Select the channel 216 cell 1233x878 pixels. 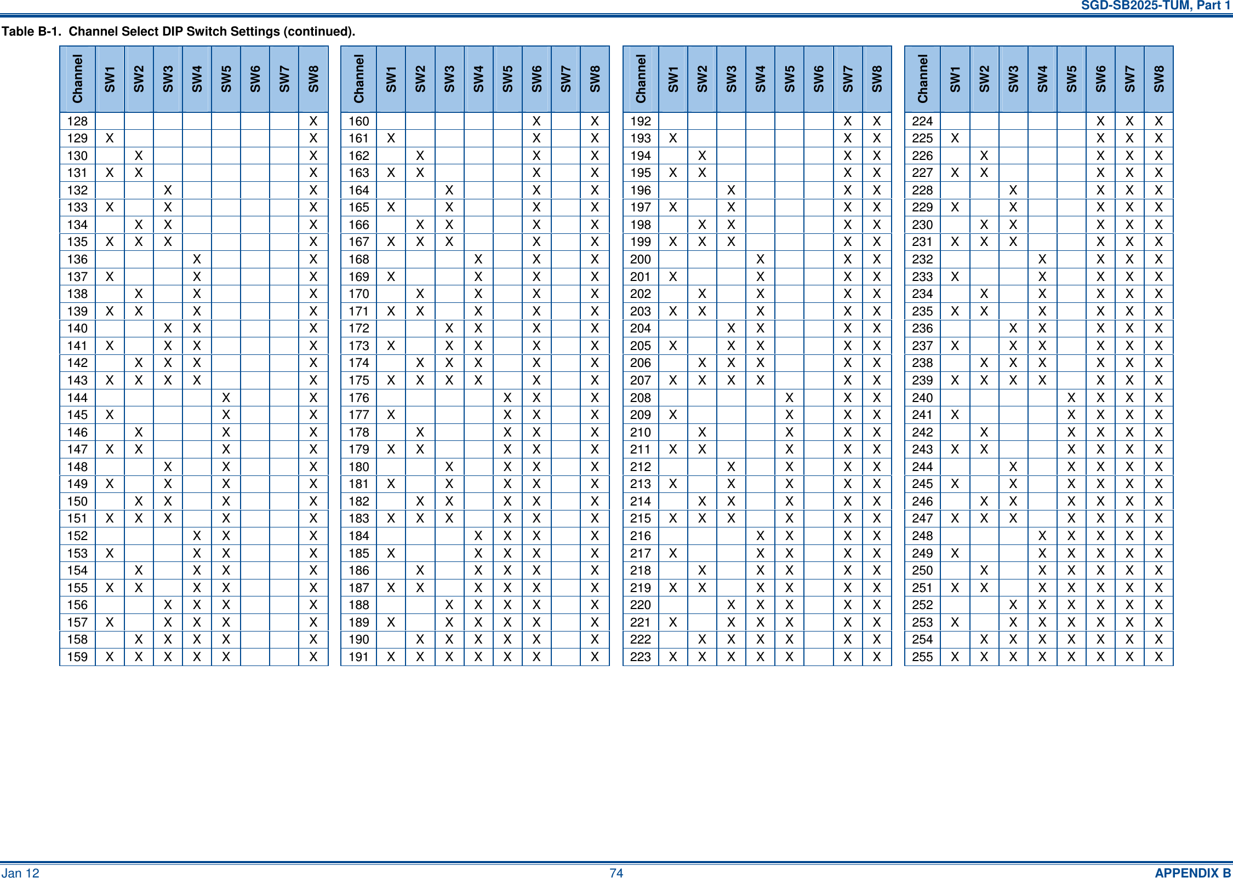[641, 536]
